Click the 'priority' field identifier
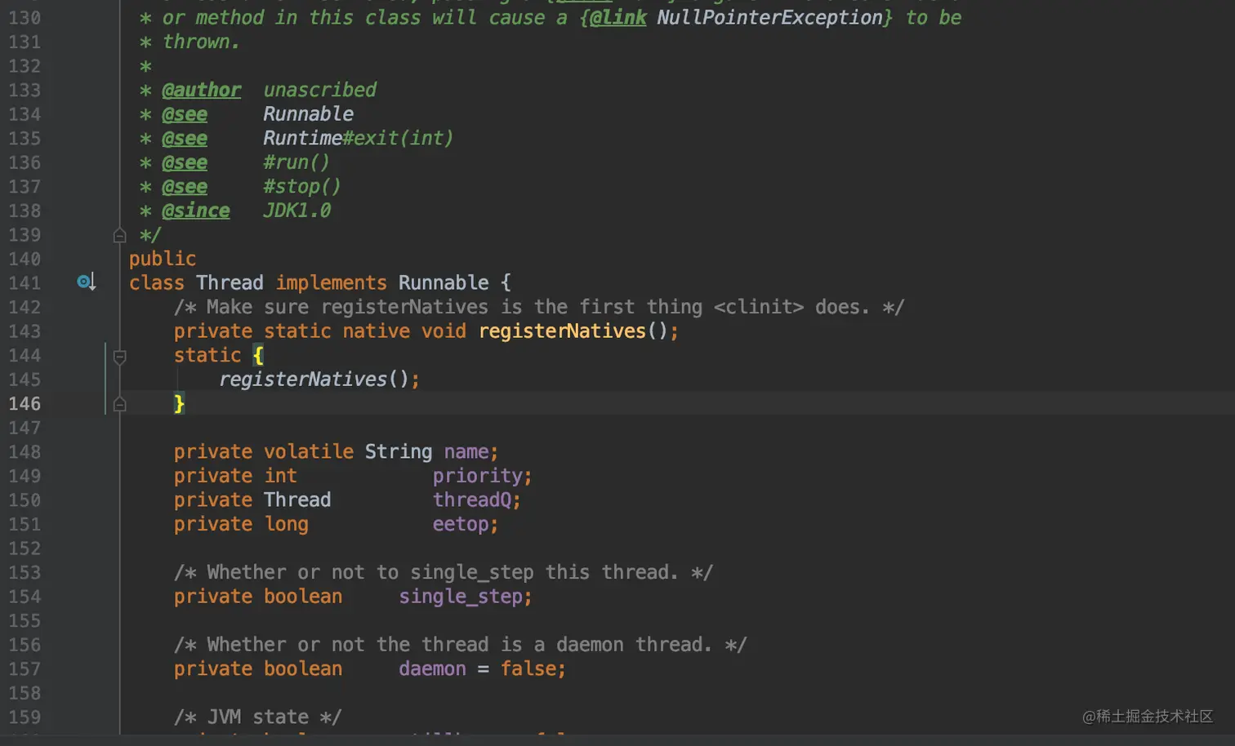Screen dimensions: 1235x746 [x=478, y=475]
